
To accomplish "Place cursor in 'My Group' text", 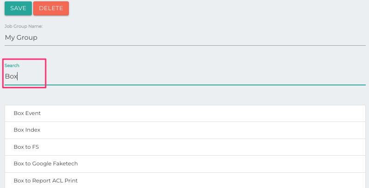I will 21,37.
